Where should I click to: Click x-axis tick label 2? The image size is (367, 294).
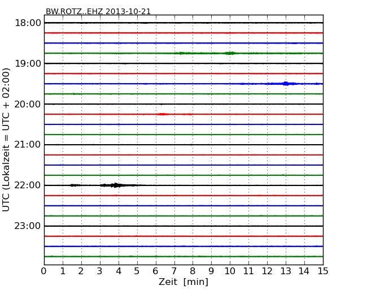click(x=81, y=271)
